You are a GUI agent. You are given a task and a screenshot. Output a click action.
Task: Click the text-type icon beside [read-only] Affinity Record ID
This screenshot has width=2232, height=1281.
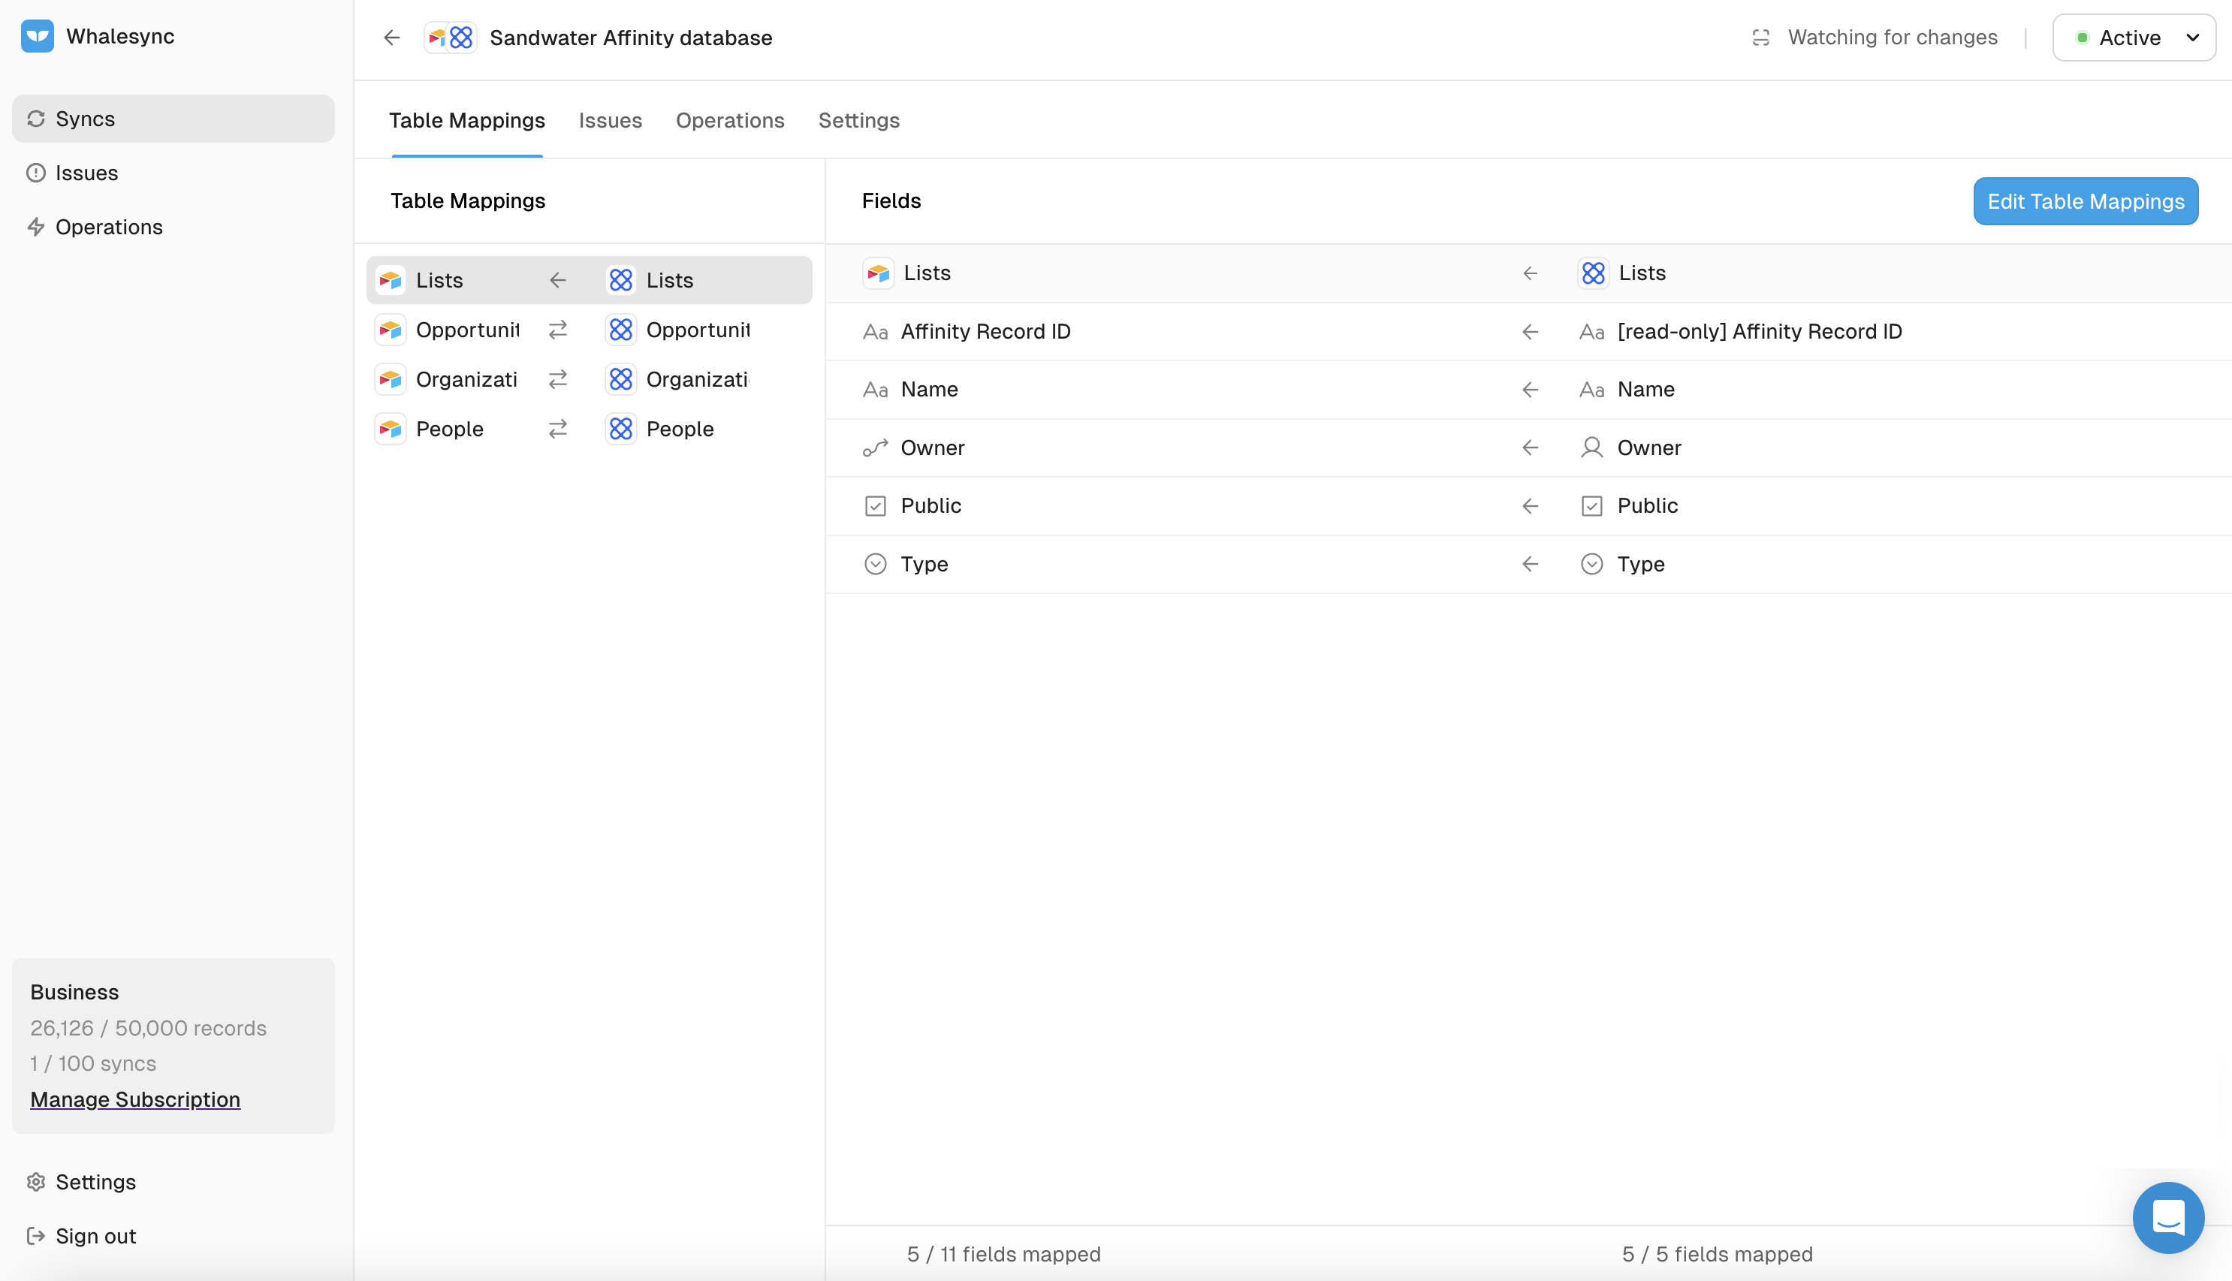click(x=1591, y=332)
